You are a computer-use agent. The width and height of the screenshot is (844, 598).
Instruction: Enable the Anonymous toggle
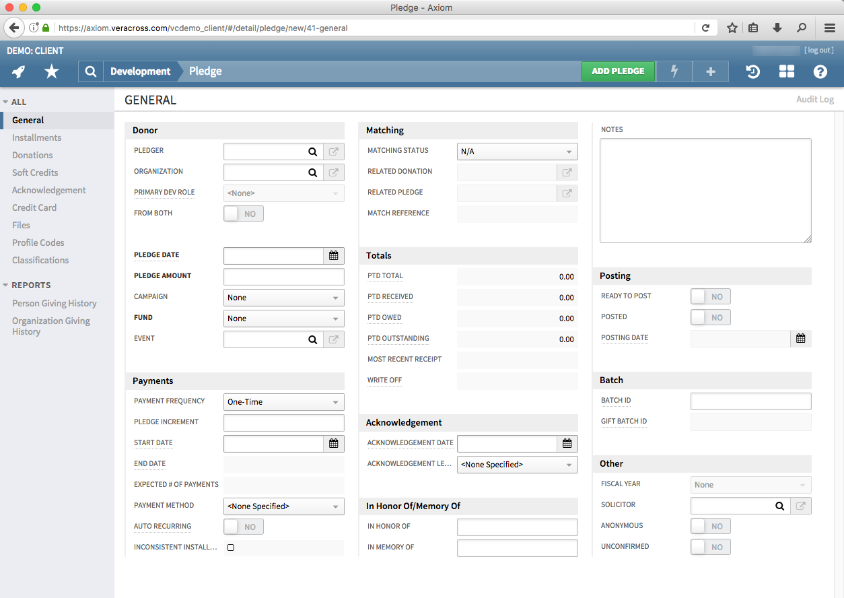pos(710,526)
